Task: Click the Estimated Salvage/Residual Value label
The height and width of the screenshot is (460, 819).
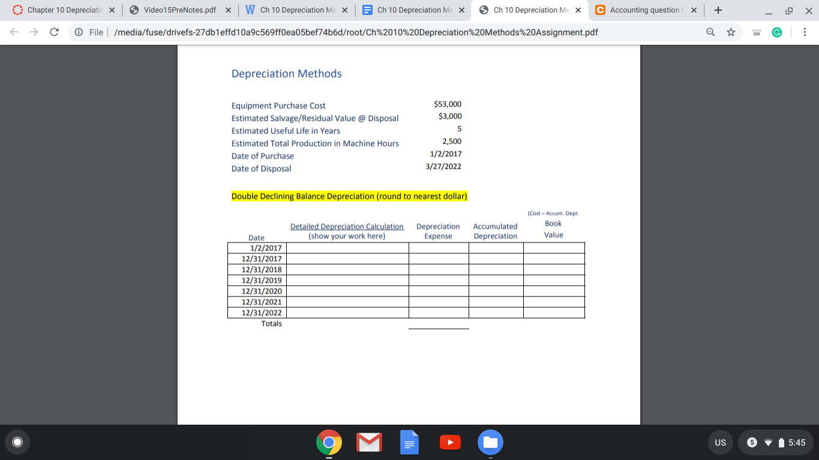Action: coord(315,118)
